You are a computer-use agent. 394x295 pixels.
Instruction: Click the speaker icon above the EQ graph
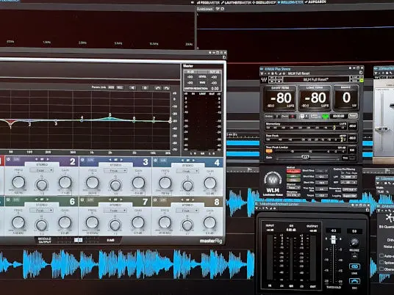click(x=132, y=87)
